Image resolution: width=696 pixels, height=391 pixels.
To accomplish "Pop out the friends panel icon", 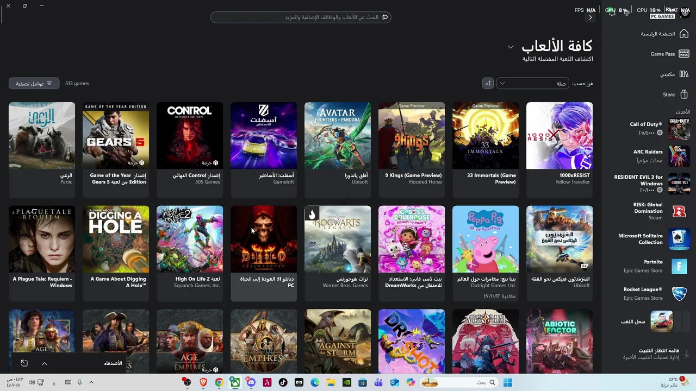I will 24,363.
